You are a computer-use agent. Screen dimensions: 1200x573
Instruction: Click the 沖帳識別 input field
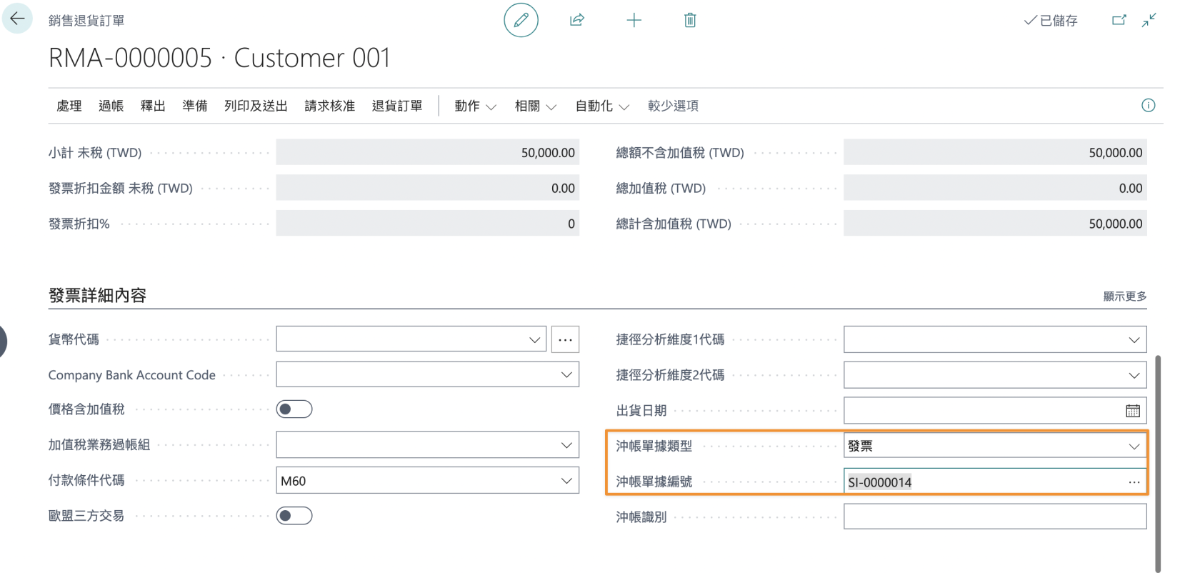(x=995, y=517)
